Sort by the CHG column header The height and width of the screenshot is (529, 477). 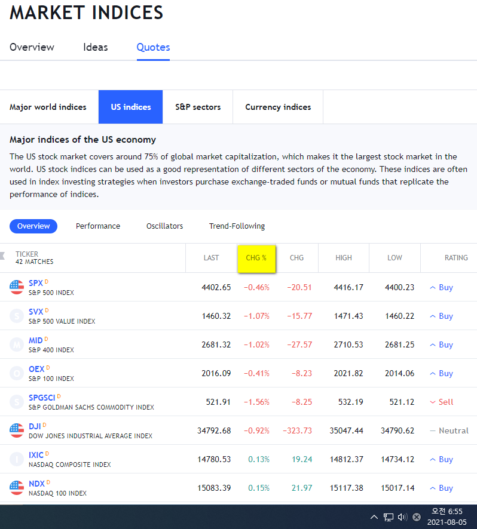point(296,258)
